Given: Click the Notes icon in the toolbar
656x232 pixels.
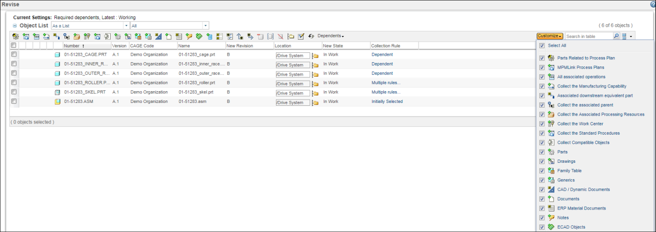Looking at the screenshot, I should pyautogui.click(x=189, y=36).
